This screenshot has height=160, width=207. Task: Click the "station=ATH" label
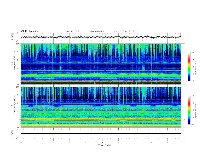tap(97, 31)
